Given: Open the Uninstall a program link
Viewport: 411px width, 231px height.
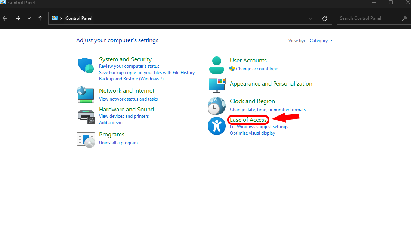Looking at the screenshot, I should click(118, 143).
